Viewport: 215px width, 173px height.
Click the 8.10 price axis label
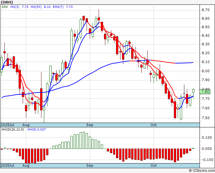206,62
